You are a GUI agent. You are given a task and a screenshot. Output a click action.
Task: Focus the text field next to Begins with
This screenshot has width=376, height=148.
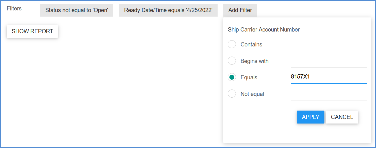point(329,61)
